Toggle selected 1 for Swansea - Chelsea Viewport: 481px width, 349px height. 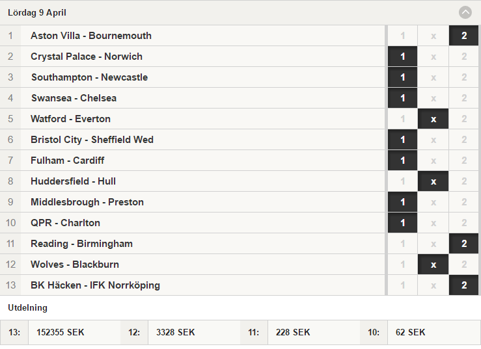tap(402, 98)
